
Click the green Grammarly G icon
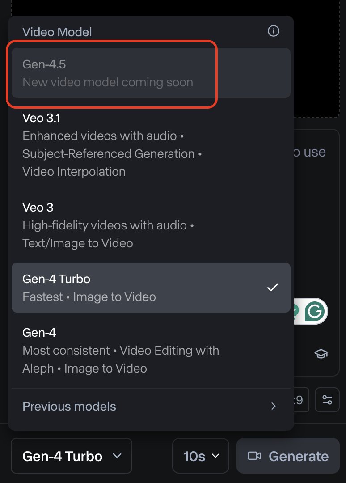coord(315,311)
